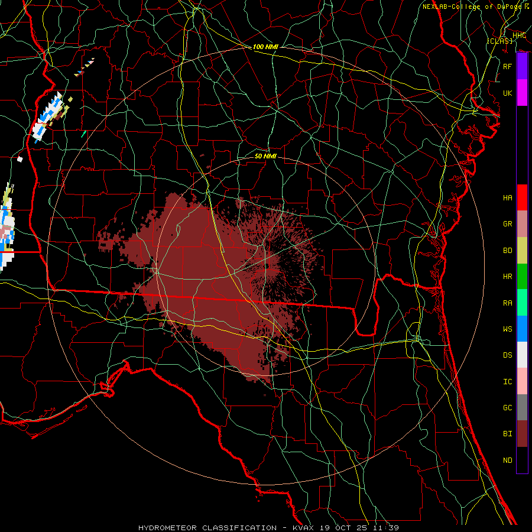Click the RA legend label

[507, 303]
